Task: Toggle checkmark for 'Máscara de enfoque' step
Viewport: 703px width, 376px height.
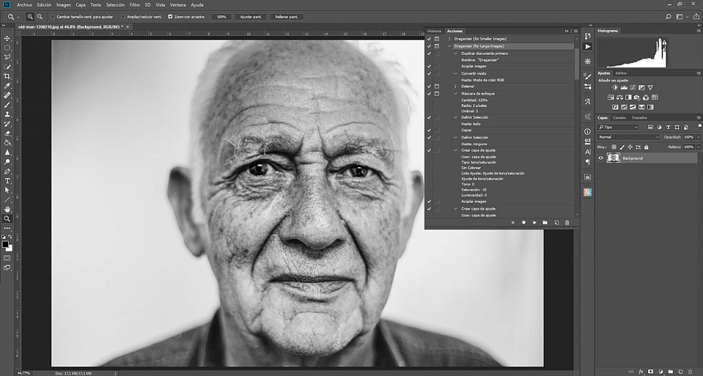Action: click(x=428, y=93)
